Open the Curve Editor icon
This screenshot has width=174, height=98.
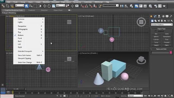141,6
